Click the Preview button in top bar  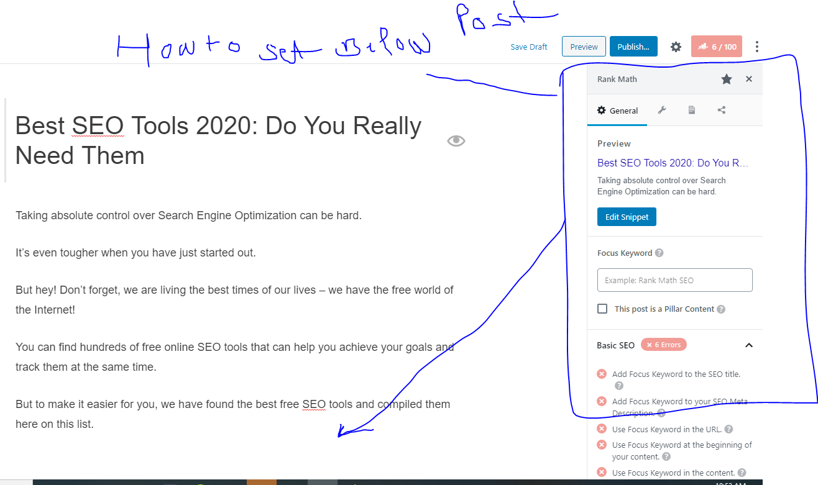point(584,47)
